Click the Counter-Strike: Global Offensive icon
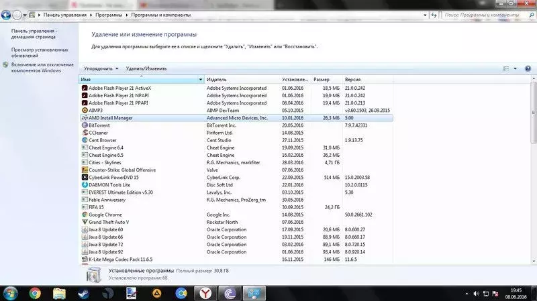The height and width of the screenshot is (301, 537). (x=85, y=170)
